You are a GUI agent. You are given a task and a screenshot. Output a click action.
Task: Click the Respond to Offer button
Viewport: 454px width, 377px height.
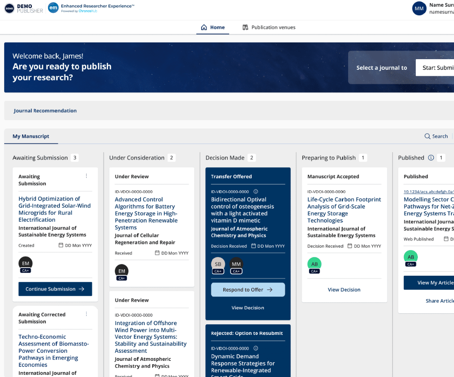click(248, 289)
